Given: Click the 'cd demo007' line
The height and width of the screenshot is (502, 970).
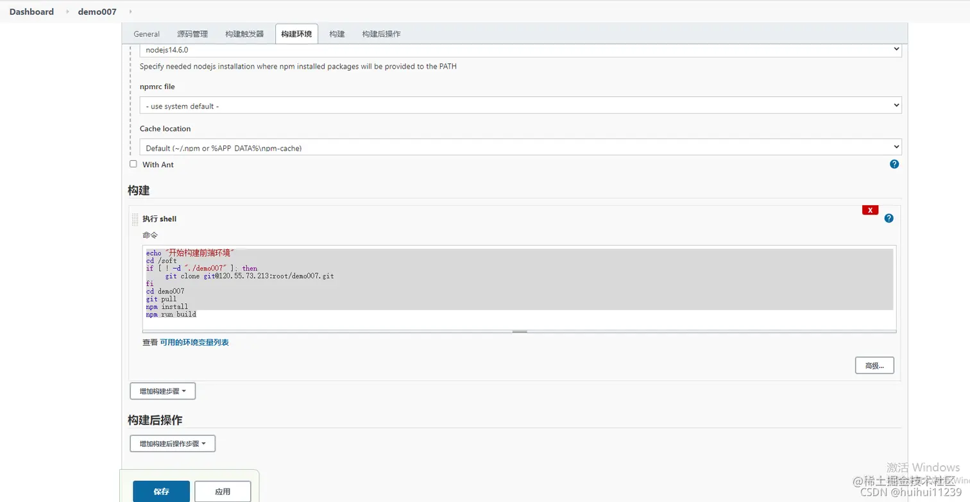Looking at the screenshot, I should [165, 291].
